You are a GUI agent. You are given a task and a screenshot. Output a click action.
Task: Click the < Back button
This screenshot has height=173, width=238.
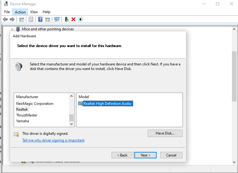point(123,155)
